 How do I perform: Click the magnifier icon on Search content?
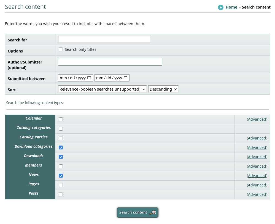coord(152,213)
